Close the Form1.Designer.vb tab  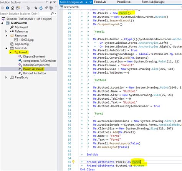tap(91, 2)
